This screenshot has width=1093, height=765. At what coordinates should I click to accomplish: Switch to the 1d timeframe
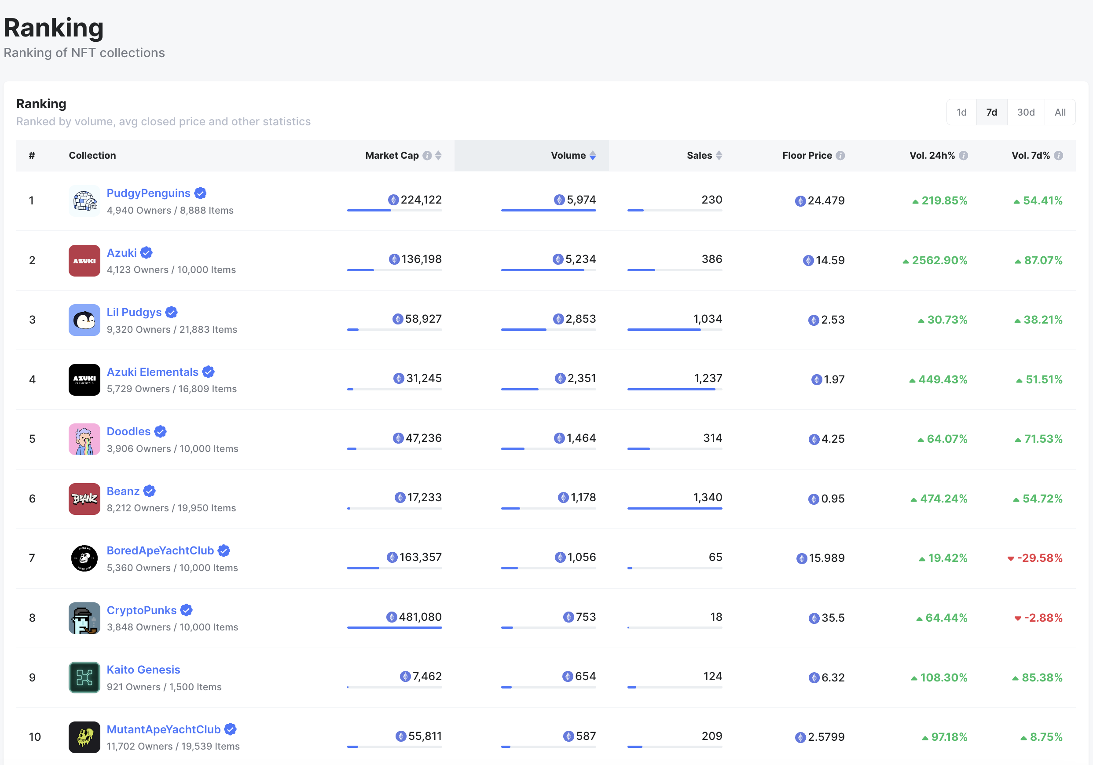961,112
